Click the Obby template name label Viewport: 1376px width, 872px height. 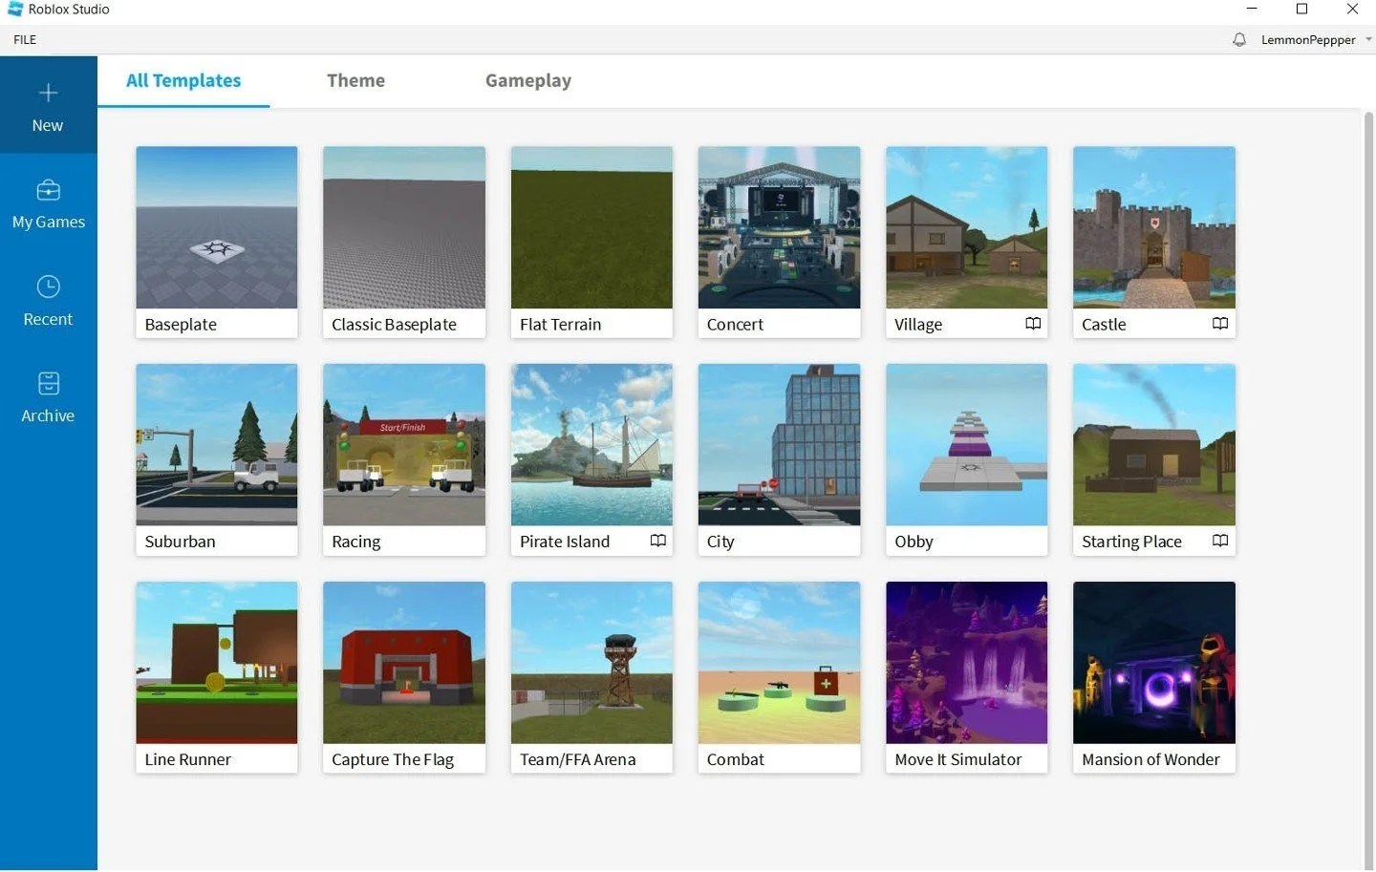[x=914, y=542]
